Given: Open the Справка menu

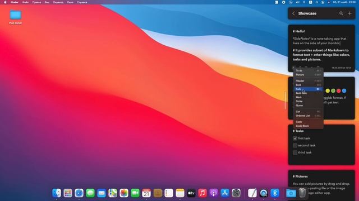Looking at the screenshot, I should [82, 2].
